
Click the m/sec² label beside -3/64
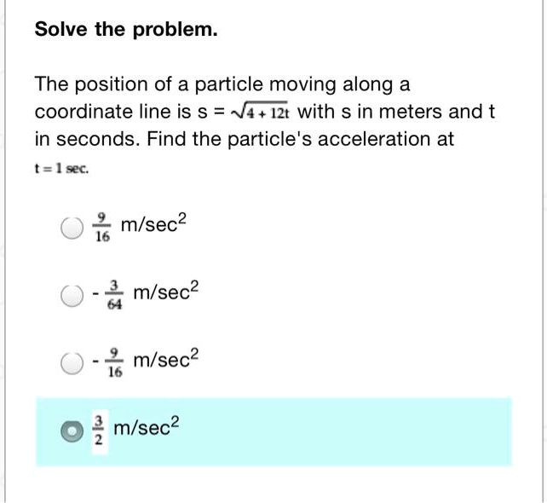169,293
